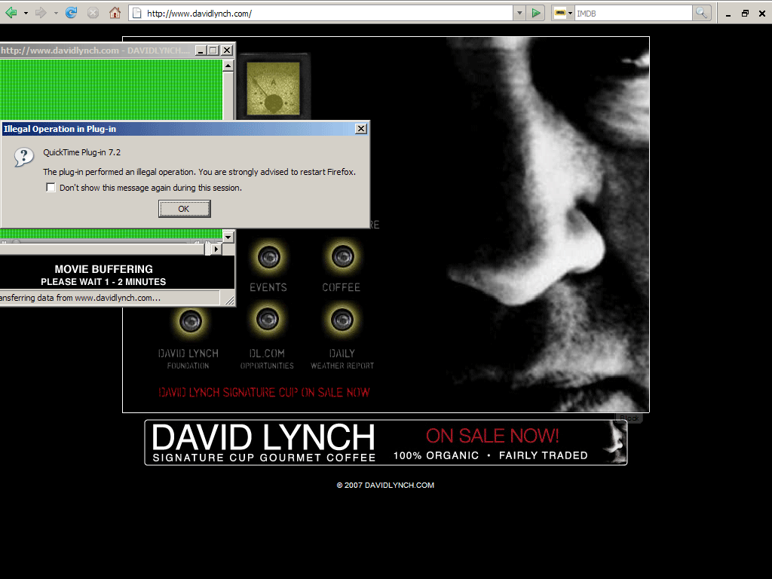Click the popup's horizontal scroll right arrow
Screen dimensions: 772x579
click(216, 249)
